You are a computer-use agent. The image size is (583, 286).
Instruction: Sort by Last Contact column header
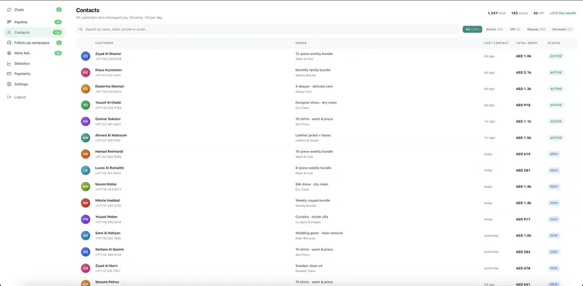[496, 43]
